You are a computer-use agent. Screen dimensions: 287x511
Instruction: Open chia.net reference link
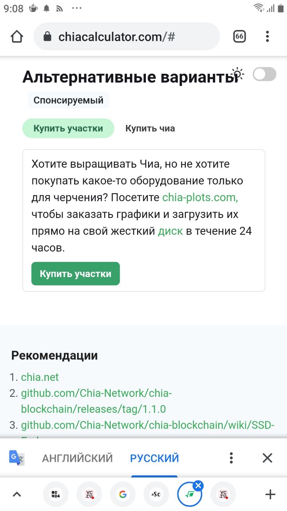coord(40,377)
